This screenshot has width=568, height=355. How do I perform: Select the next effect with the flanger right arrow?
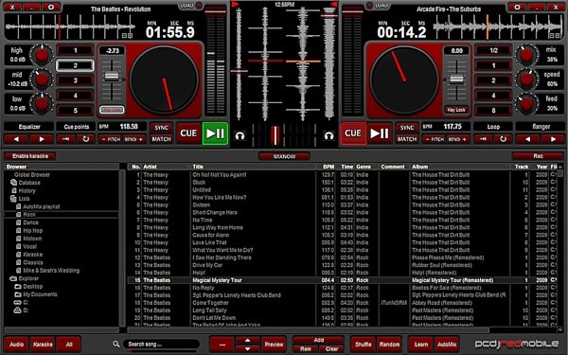[x=553, y=139]
